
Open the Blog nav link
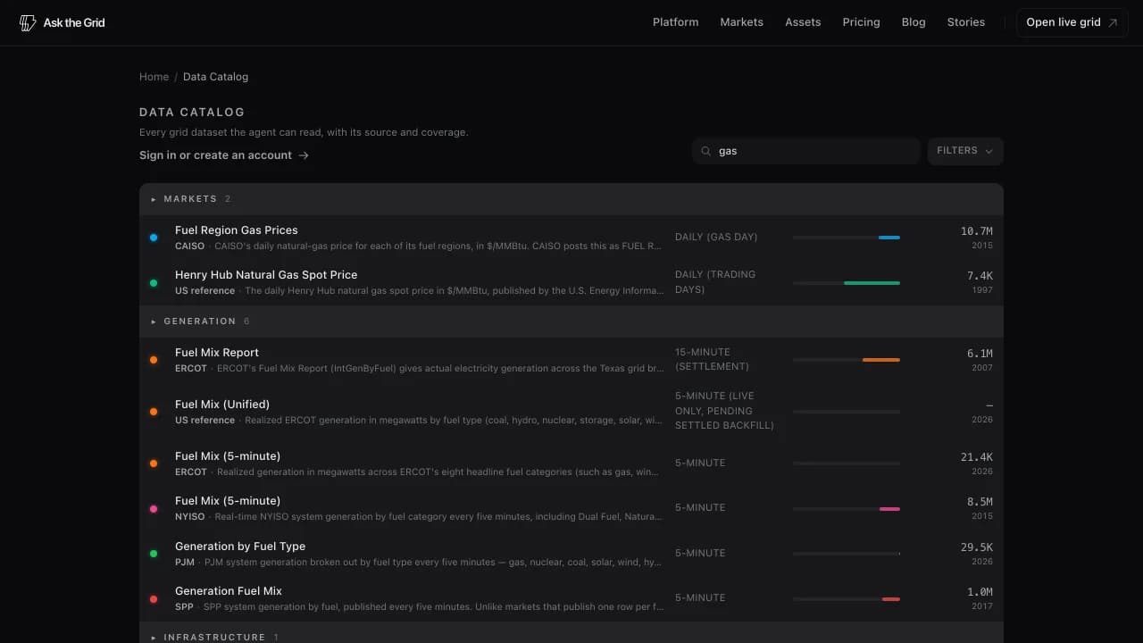pyautogui.click(x=914, y=22)
